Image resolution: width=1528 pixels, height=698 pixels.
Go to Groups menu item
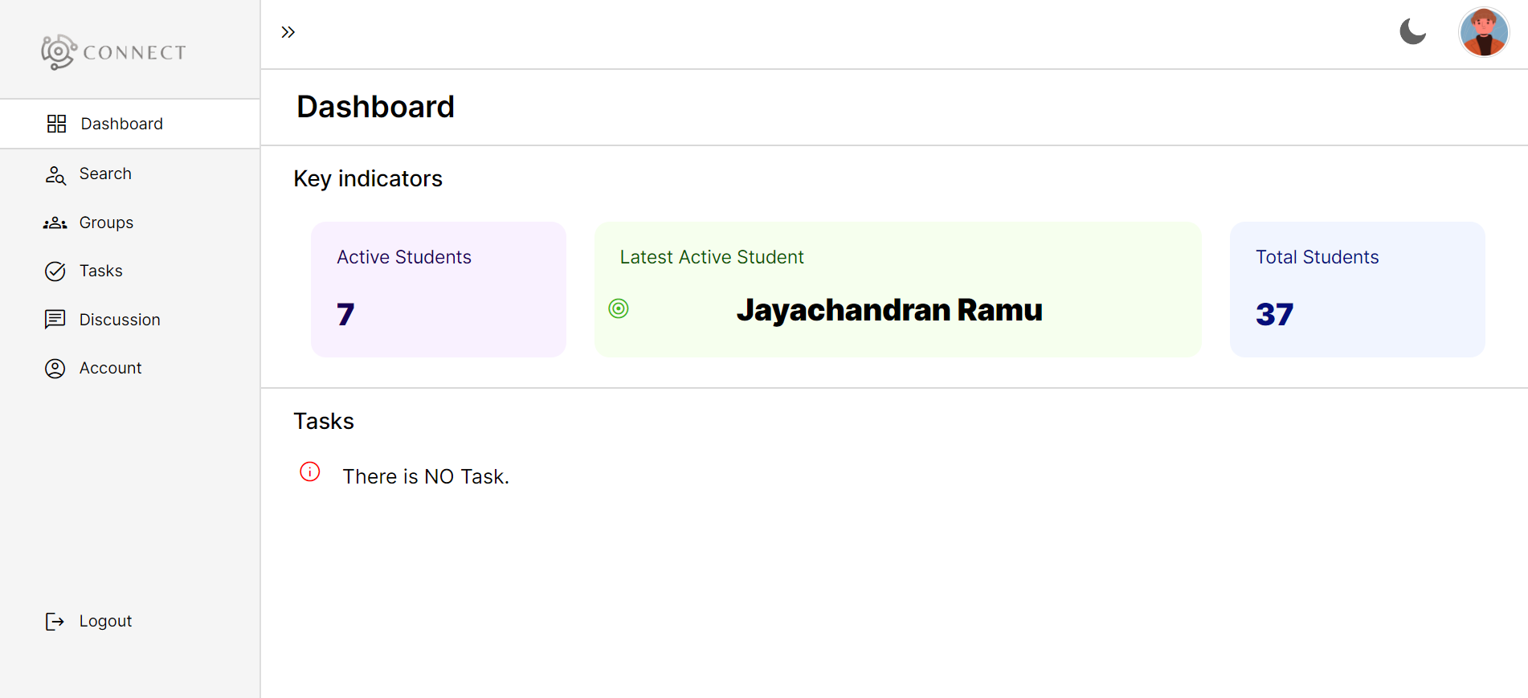point(106,223)
